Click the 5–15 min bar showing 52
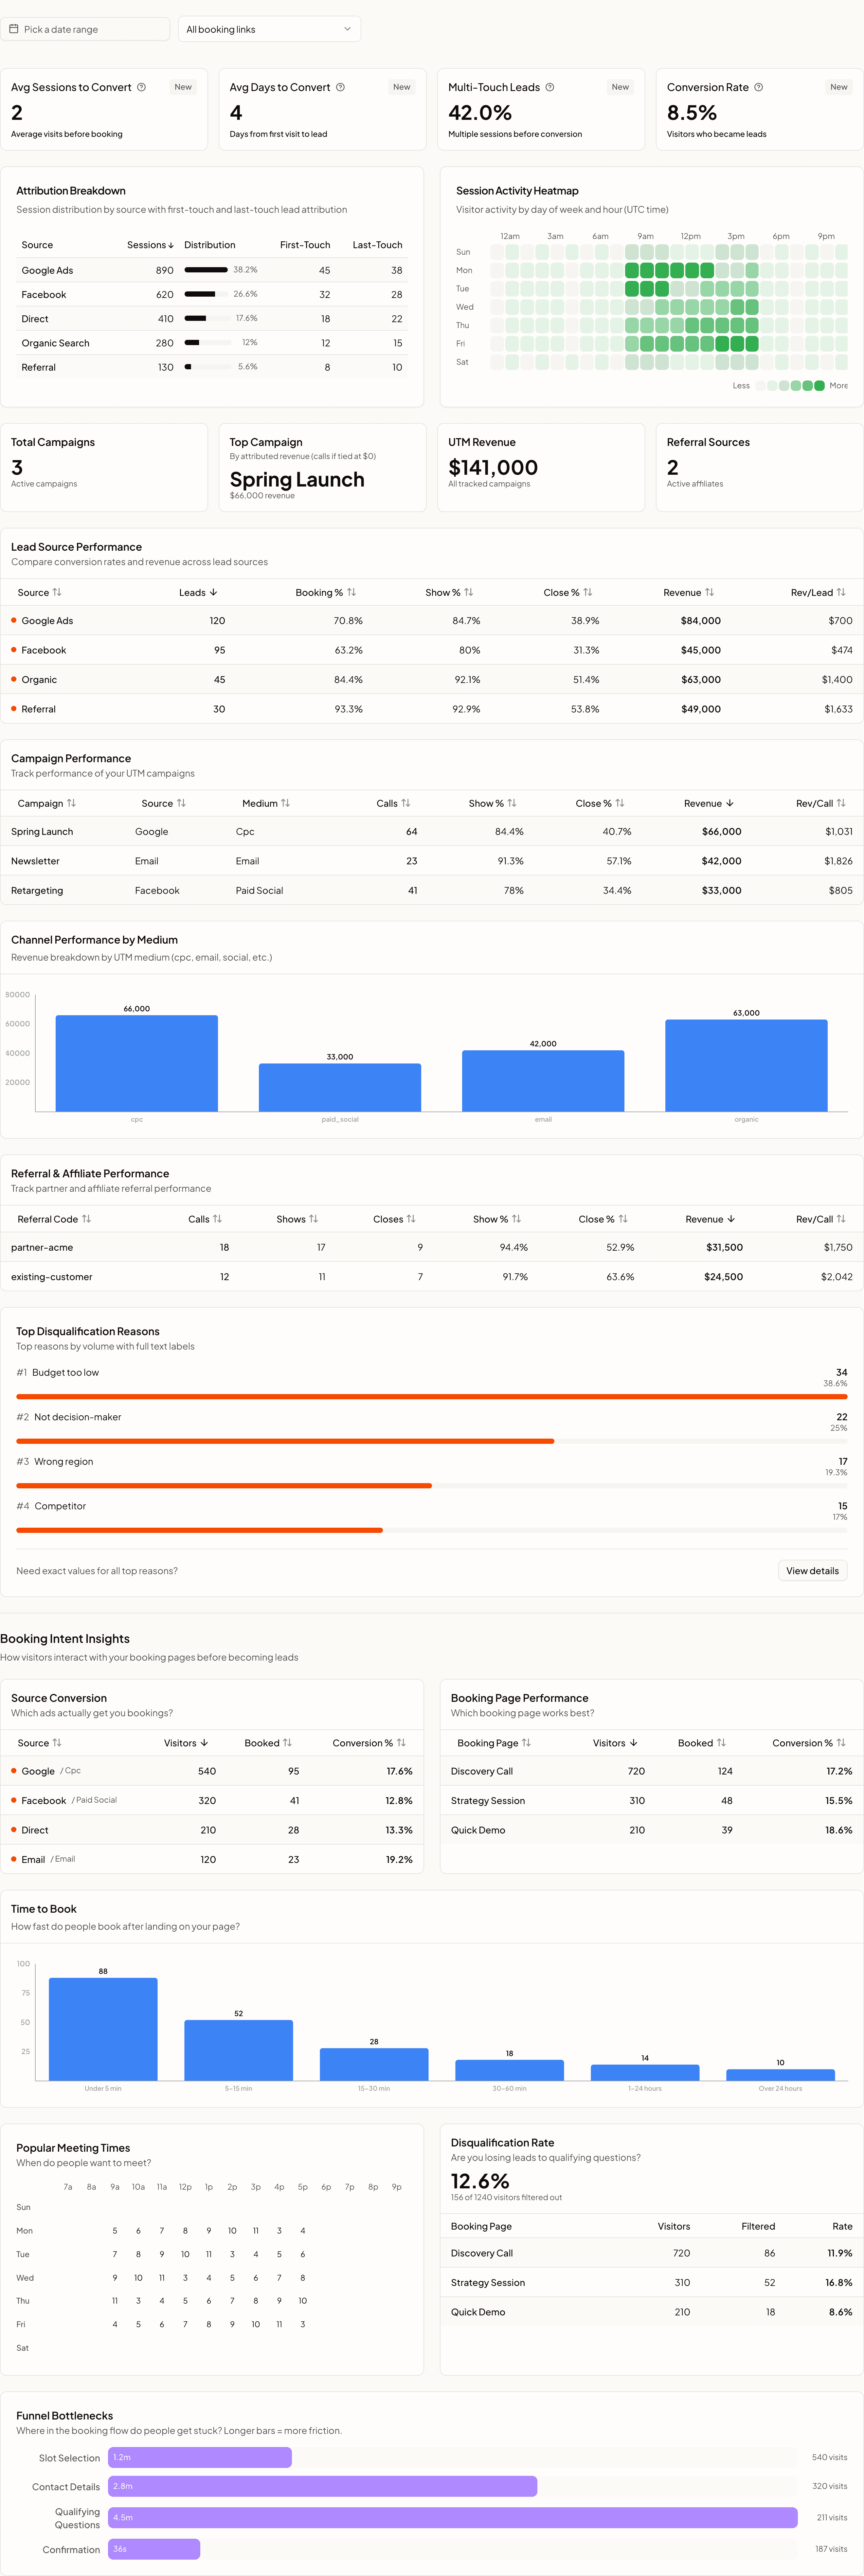Image resolution: width=864 pixels, height=2576 pixels. 239,2050
